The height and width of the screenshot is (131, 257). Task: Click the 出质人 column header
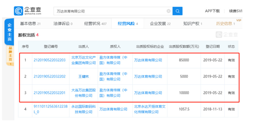pos(84,47)
